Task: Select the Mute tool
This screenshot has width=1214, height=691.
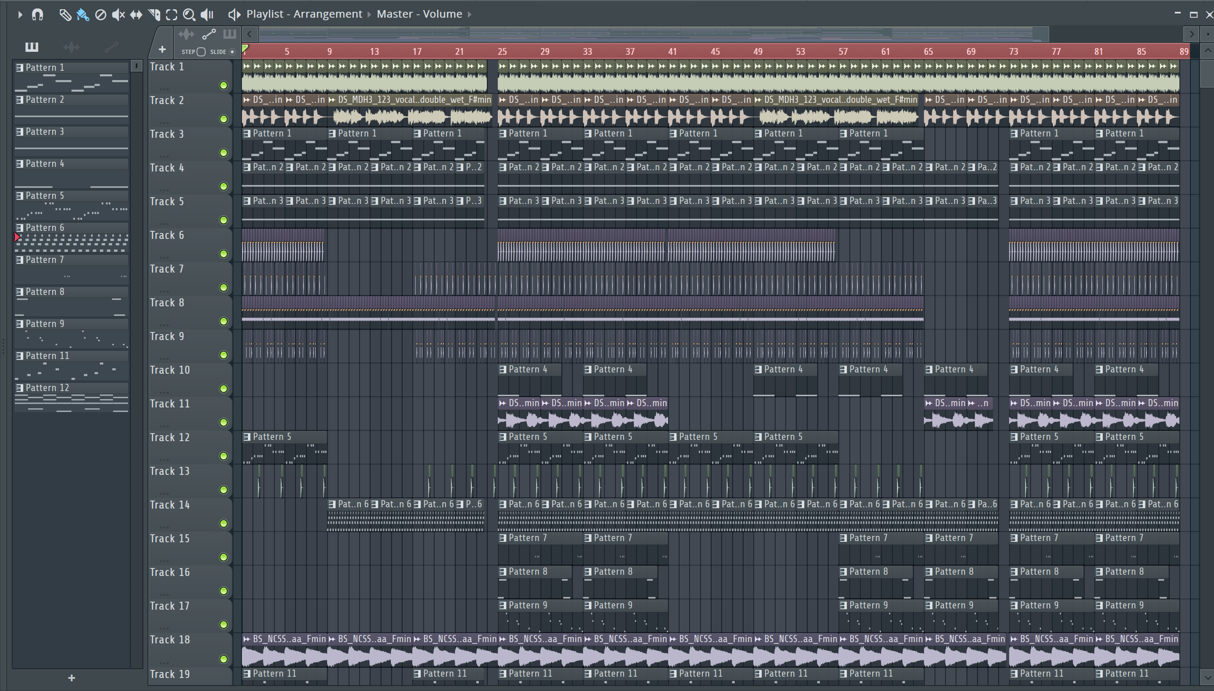Action: pos(118,15)
